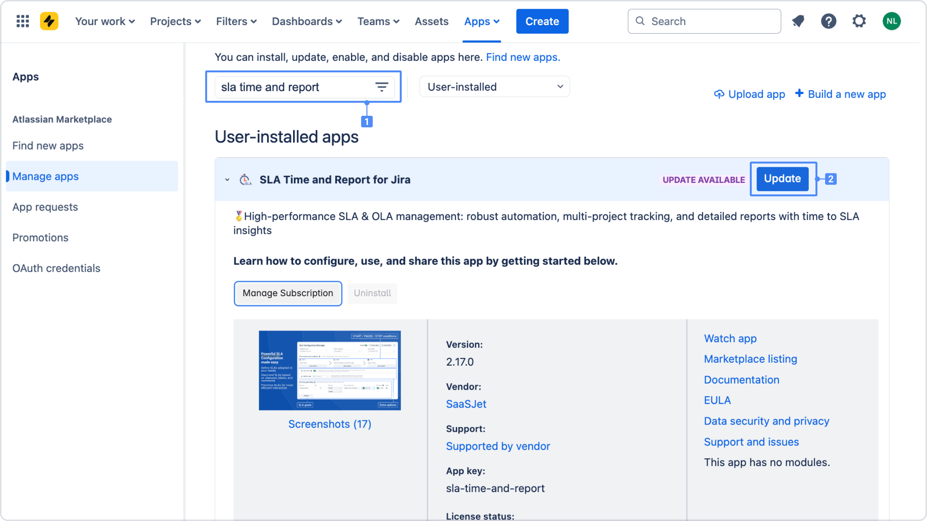This screenshot has height=521, width=927.
Task: Click the blue Update button
Action: click(x=782, y=179)
